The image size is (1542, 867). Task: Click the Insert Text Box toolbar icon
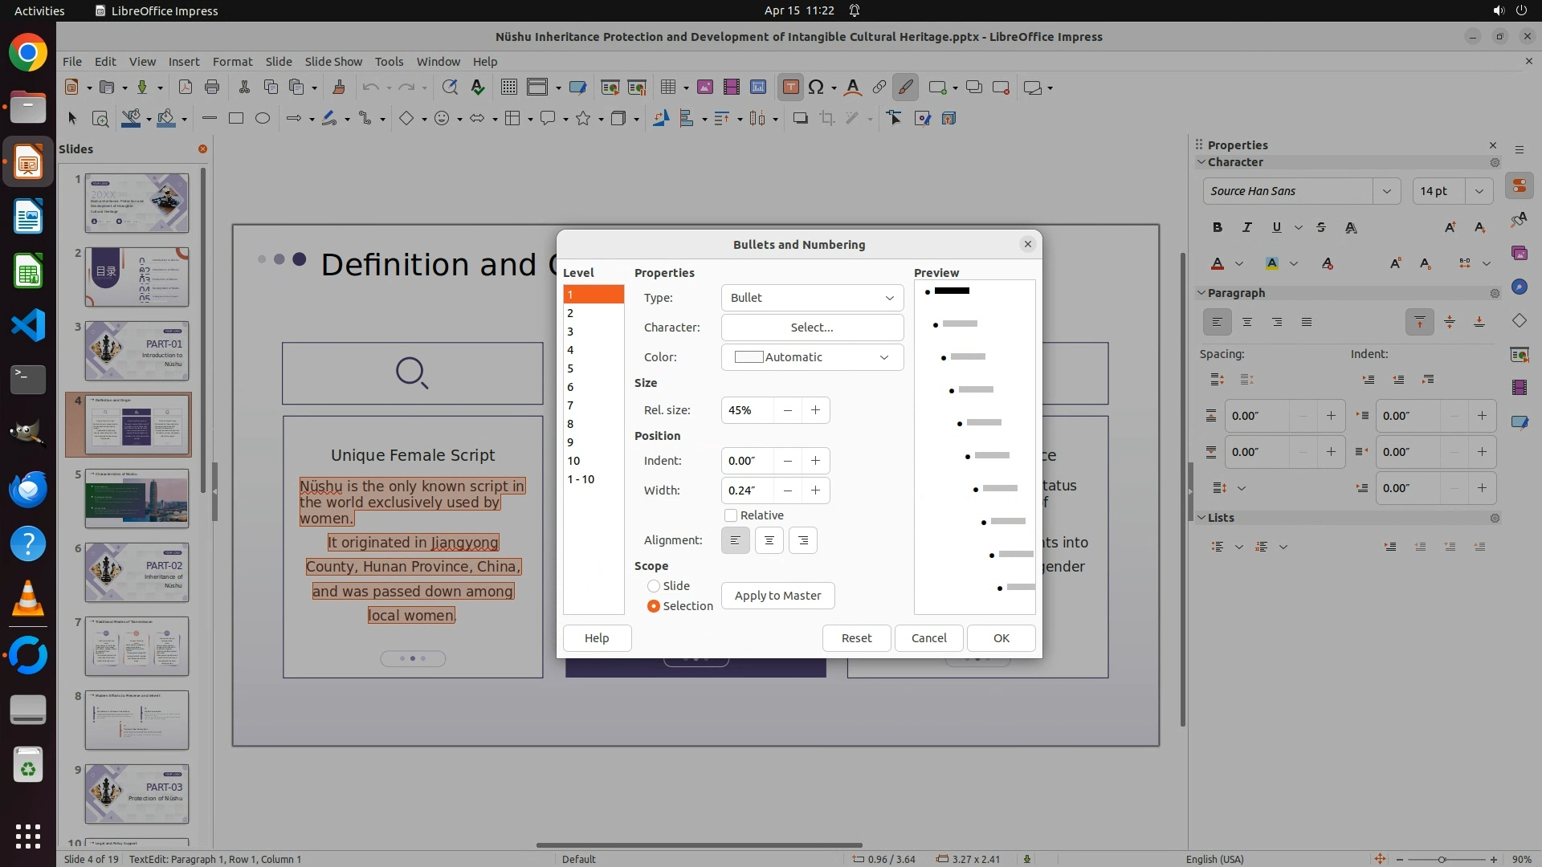[790, 88]
